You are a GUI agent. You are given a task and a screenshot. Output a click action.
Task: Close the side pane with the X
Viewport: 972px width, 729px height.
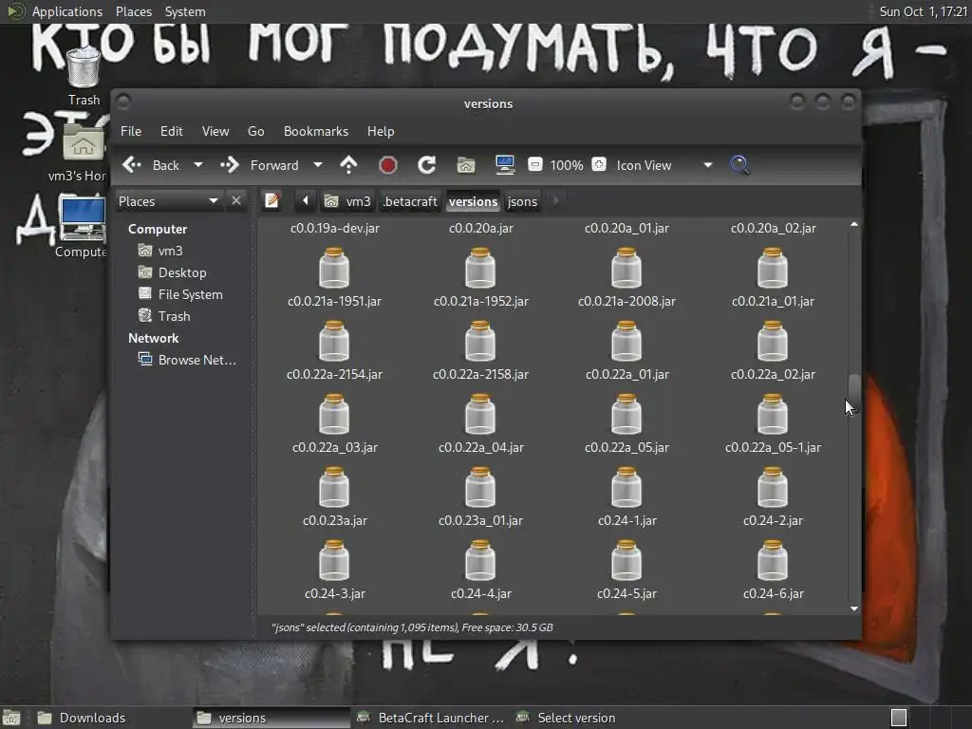coord(236,200)
